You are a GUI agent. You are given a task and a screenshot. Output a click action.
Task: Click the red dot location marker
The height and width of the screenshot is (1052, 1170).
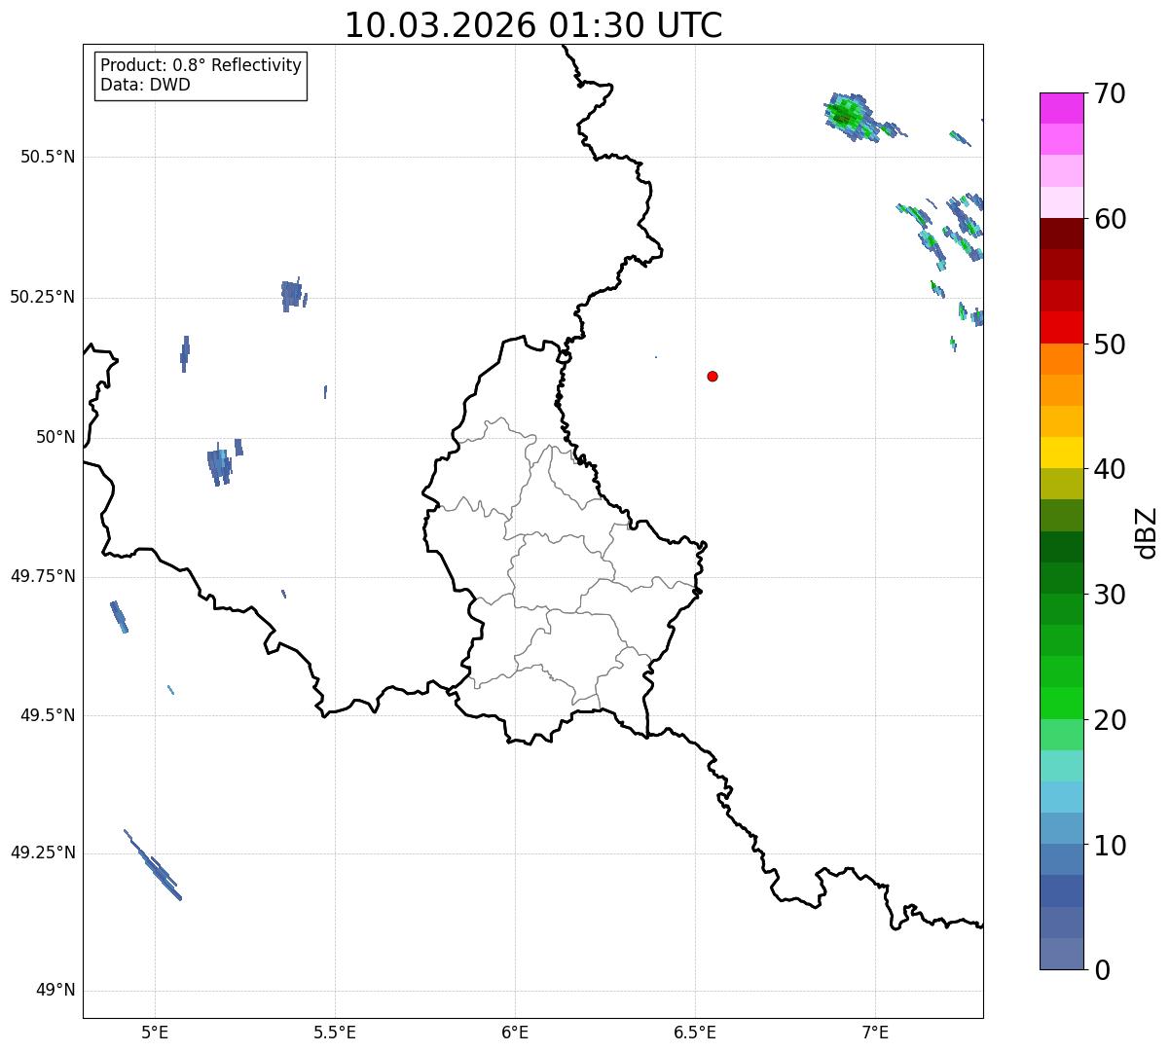point(713,376)
